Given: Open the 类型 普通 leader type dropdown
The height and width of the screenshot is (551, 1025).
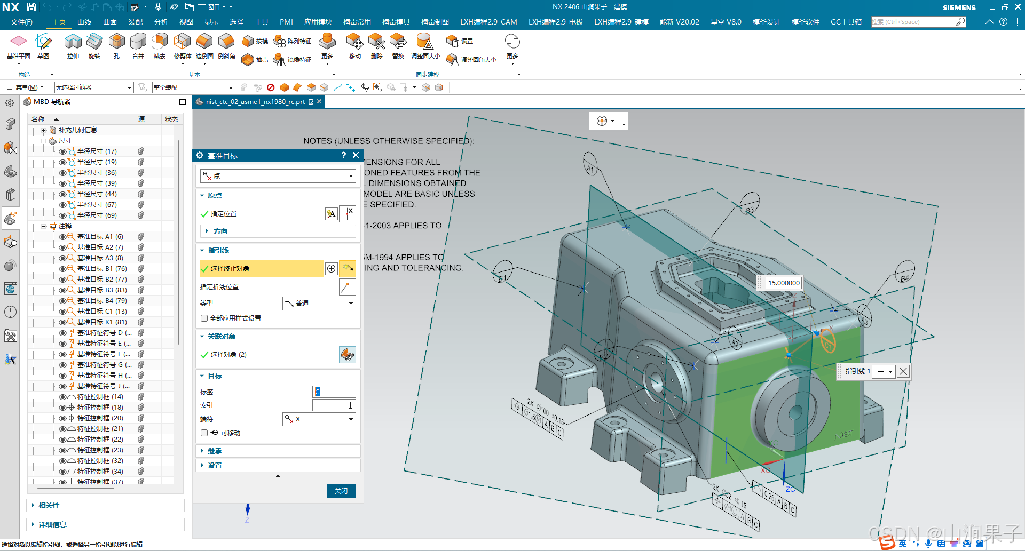Looking at the screenshot, I should click(319, 304).
